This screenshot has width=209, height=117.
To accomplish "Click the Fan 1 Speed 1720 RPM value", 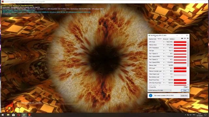I will tap(169, 57).
